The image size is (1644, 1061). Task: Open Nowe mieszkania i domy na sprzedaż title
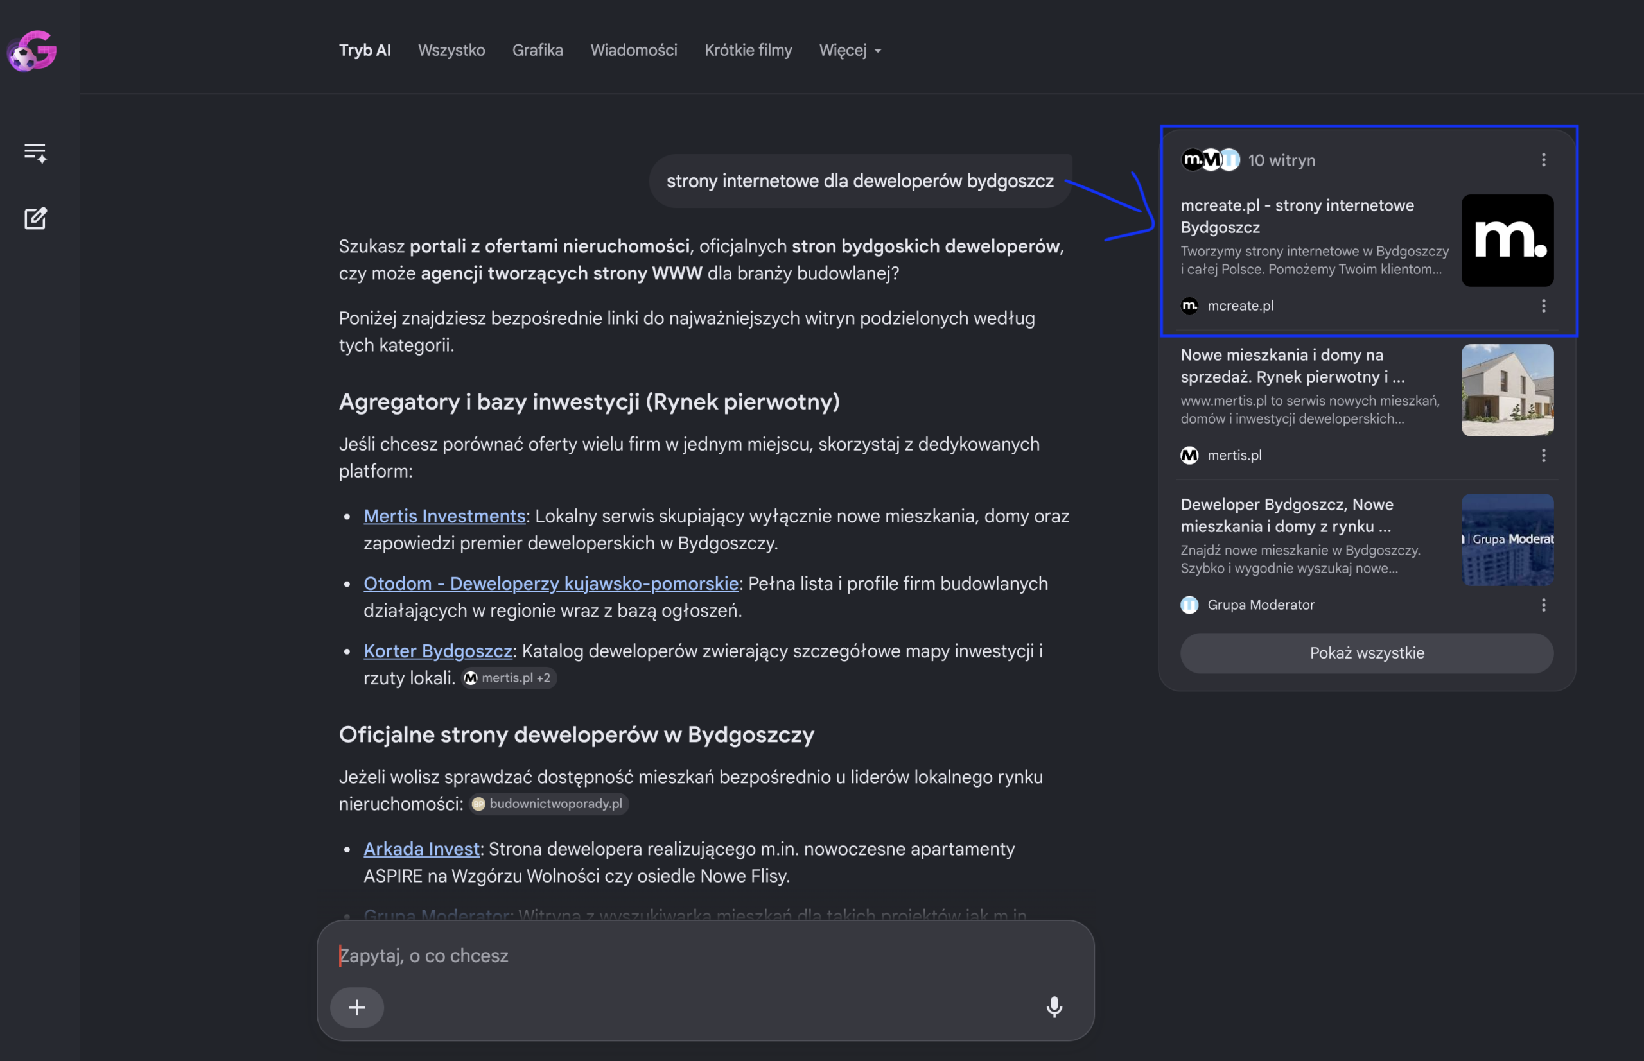click(1293, 366)
